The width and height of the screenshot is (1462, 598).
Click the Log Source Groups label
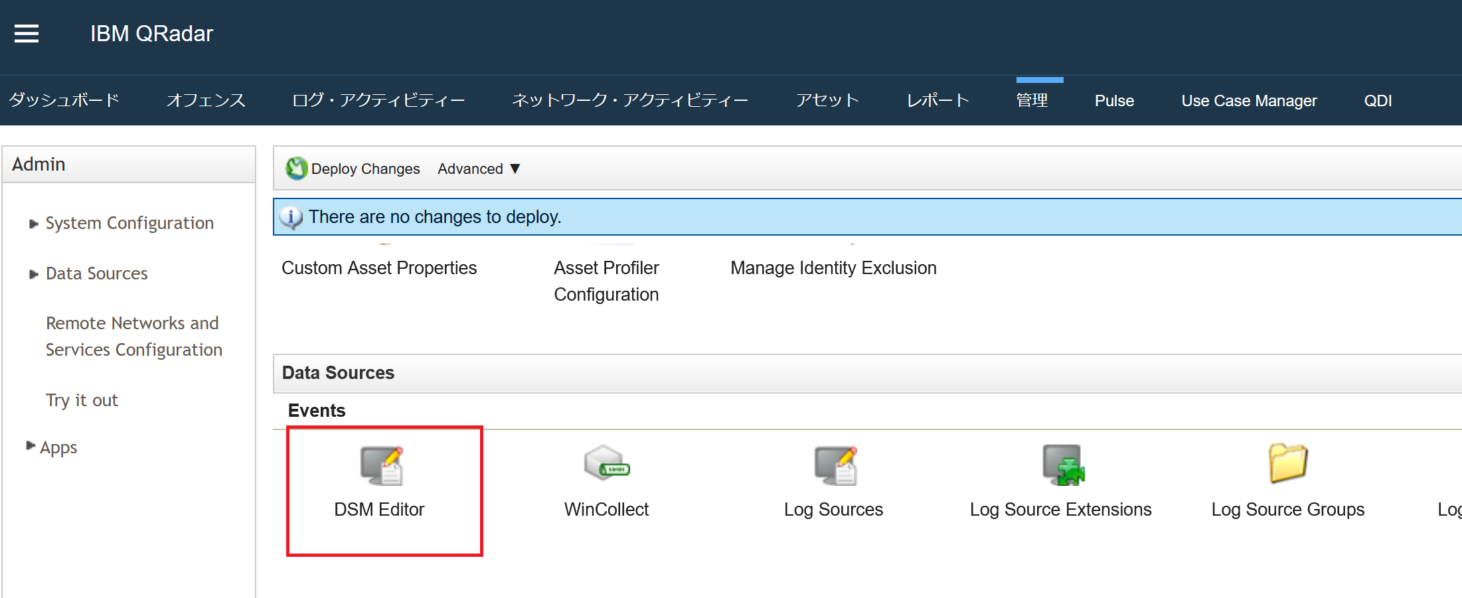1288,510
